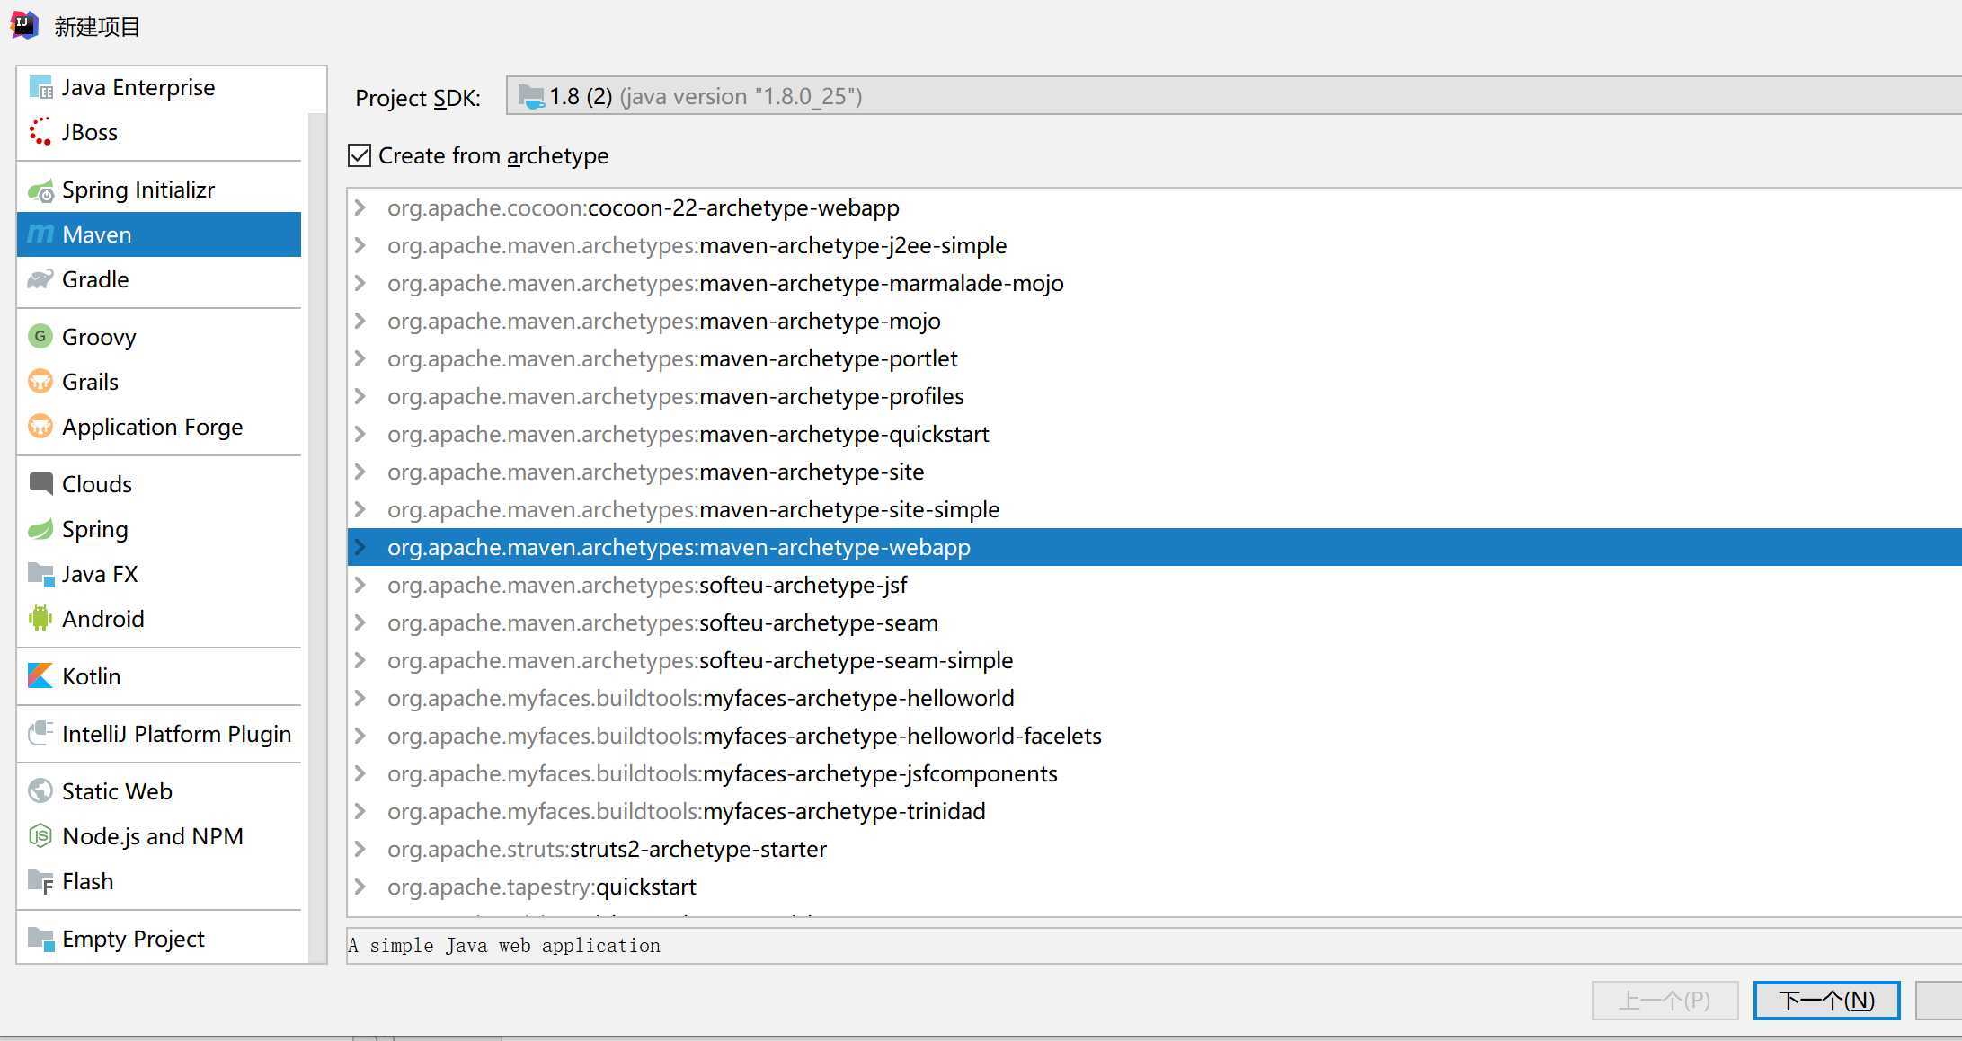Click the Spring Initializr icon
1962x1041 pixels.
pos(40,190)
